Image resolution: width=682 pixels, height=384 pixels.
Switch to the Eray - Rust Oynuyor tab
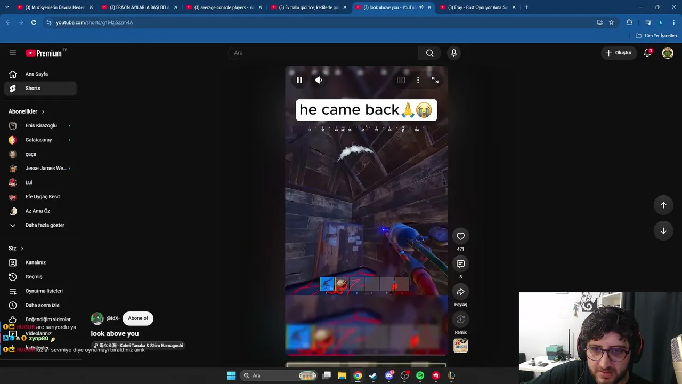pyautogui.click(x=478, y=7)
